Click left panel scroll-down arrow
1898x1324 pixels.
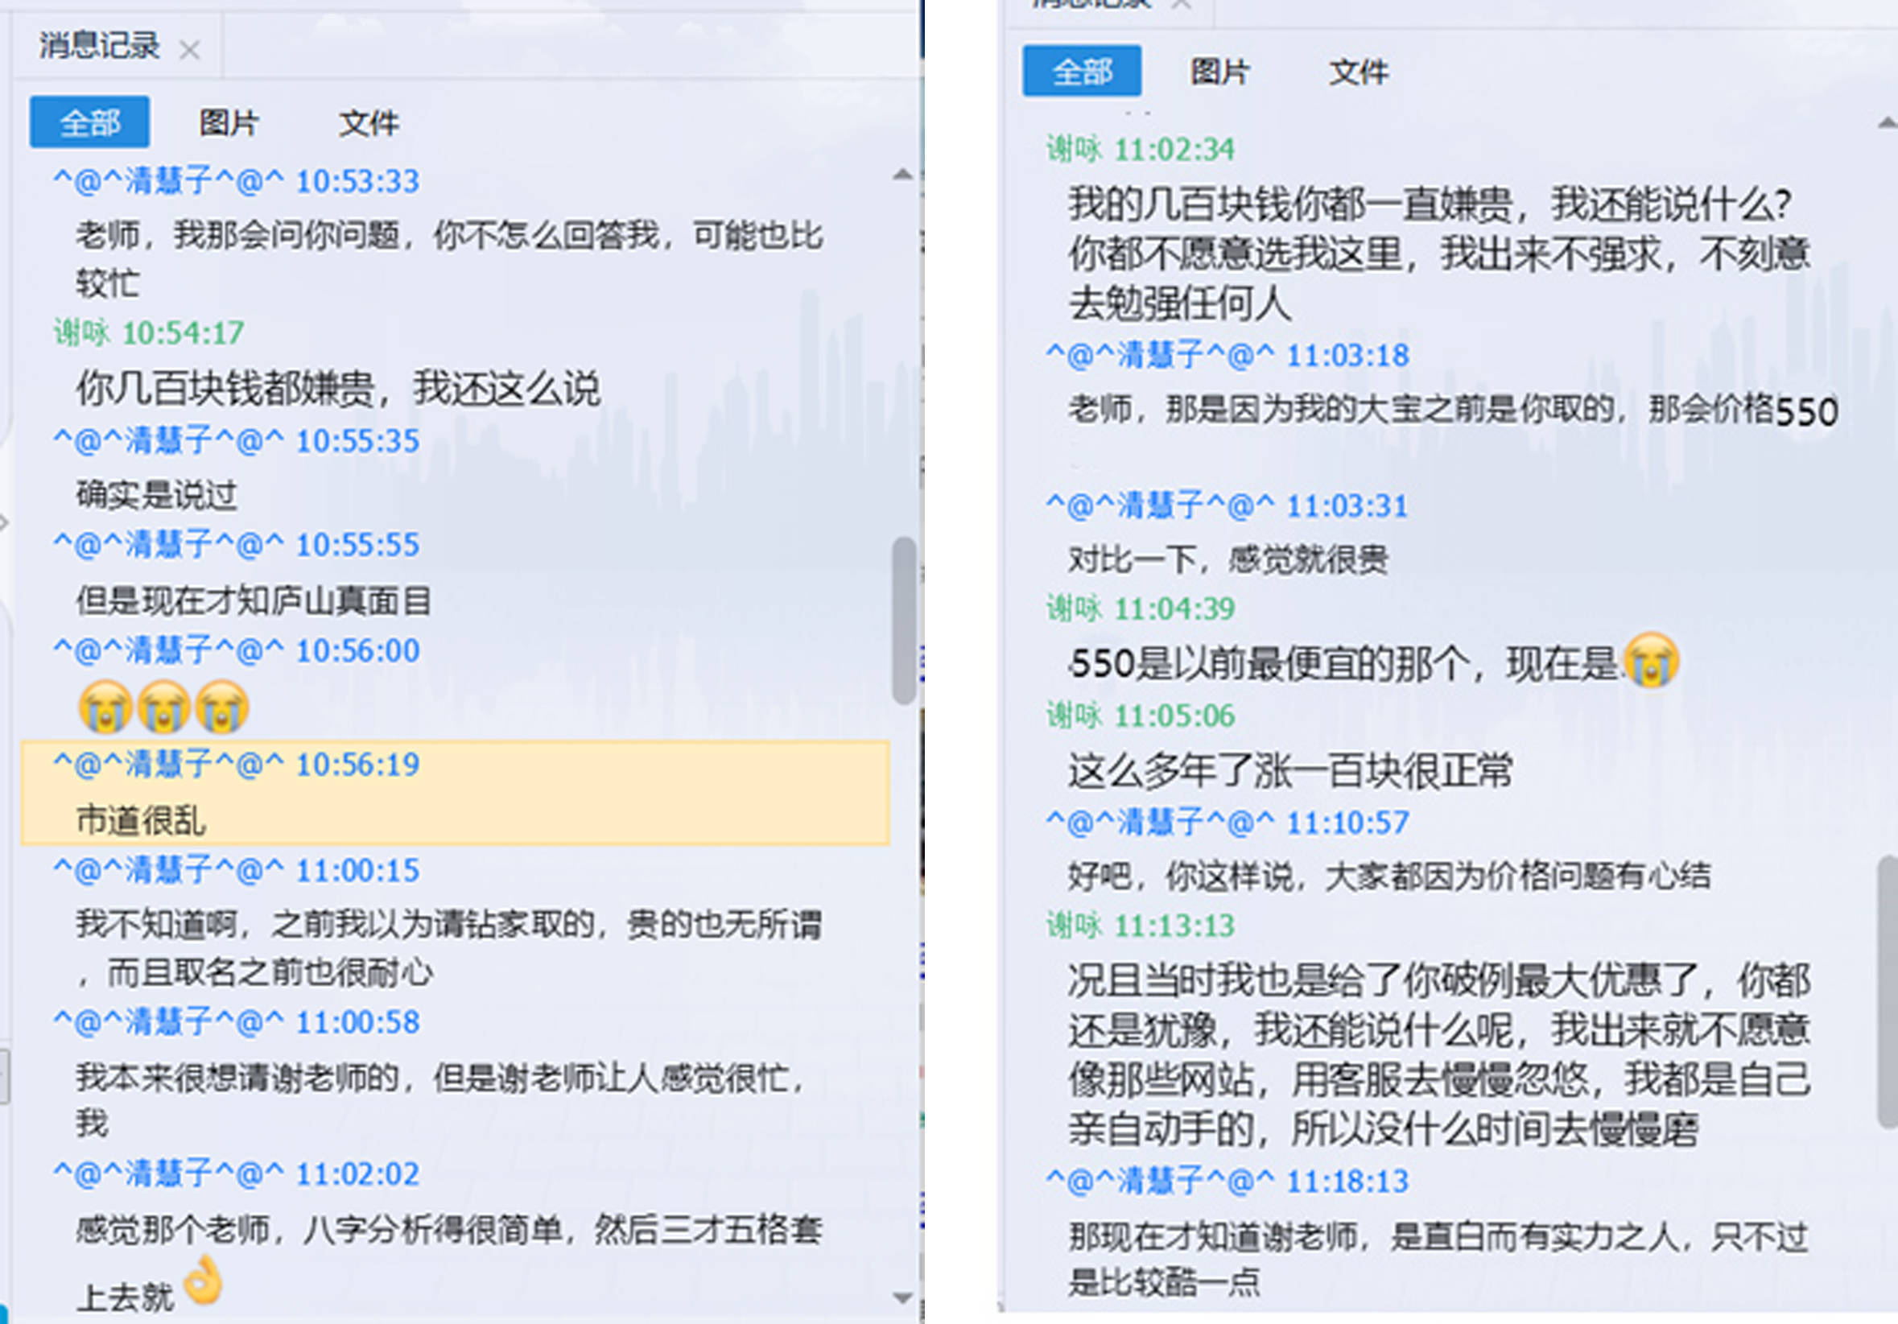click(902, 1297)
